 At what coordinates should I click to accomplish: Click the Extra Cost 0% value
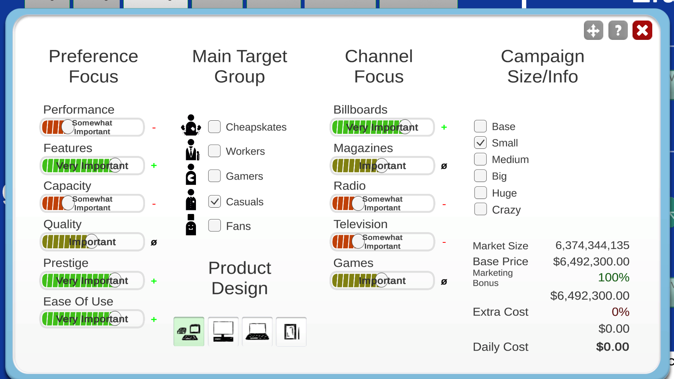pyautogui.click(x=620, y=312)
